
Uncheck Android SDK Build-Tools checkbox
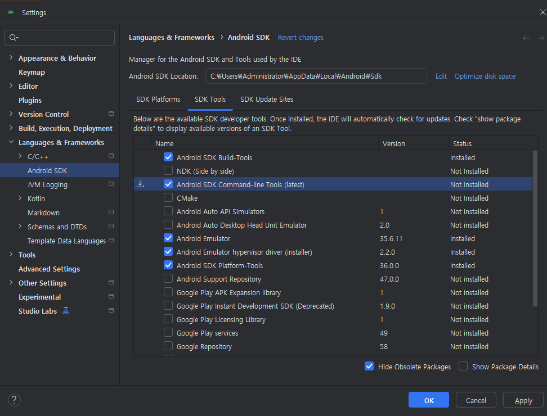(168, 157)
